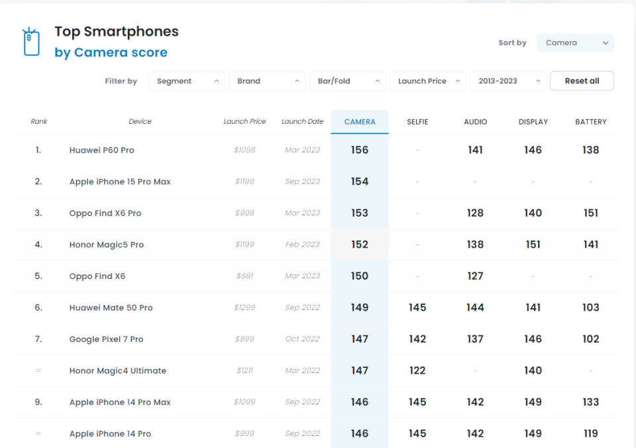
Task: Sort by the AUDIO column header
Action: coord(476,122)
